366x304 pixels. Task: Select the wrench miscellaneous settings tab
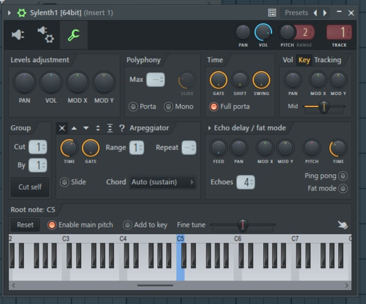point(74,35)
